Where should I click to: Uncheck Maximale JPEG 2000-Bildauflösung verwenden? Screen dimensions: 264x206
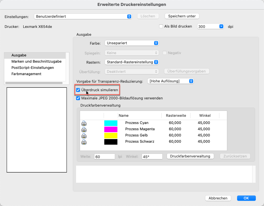coord(78,98)
